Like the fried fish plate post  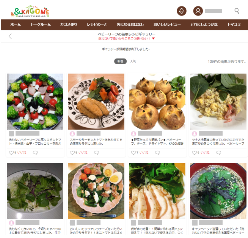(x=72, y=153)
